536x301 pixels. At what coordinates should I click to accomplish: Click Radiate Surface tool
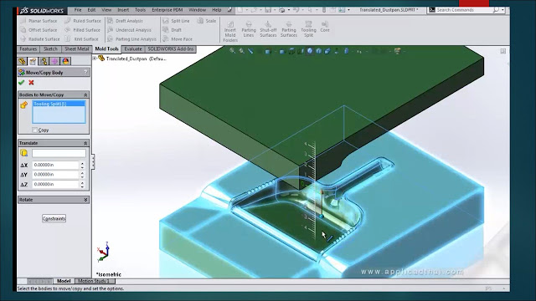(40, 39)
